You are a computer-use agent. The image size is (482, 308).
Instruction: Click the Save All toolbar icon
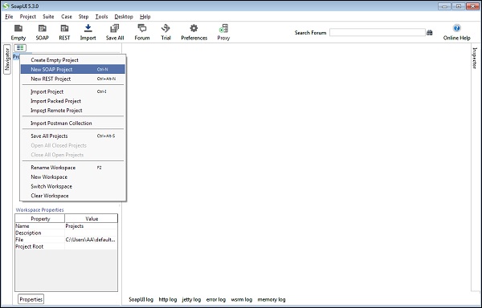[114, 28]
